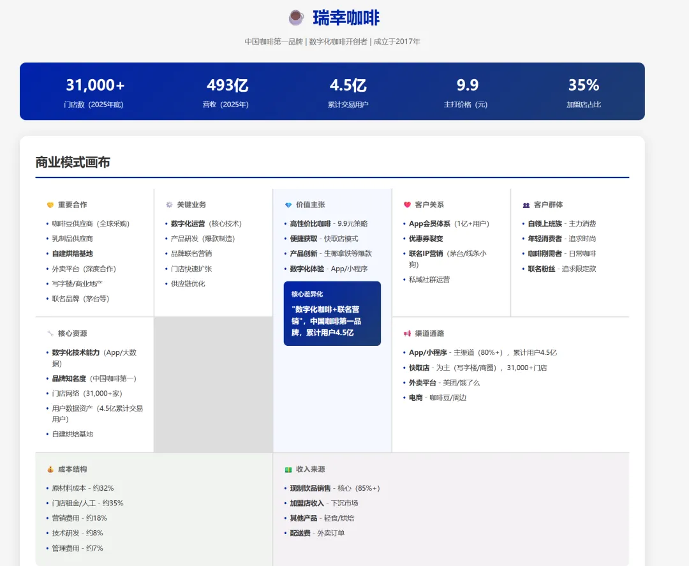Click the diamond icon beside 价值主张
The width and height of the screenshot is (689, 566).
pos(288,205)
